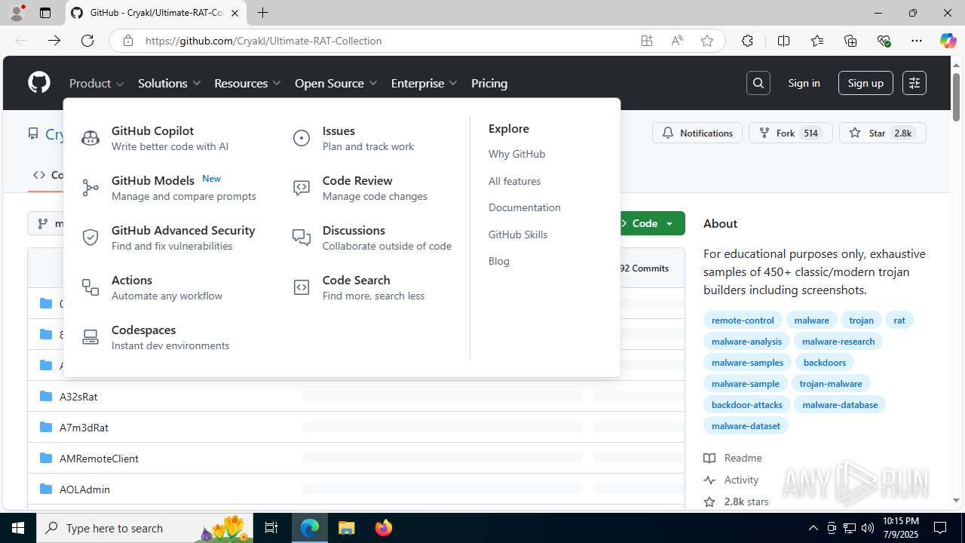The width and height of the screenshot is (965, 543).
Task: Click the remote-control topic tag
Action: pos(743,320)
